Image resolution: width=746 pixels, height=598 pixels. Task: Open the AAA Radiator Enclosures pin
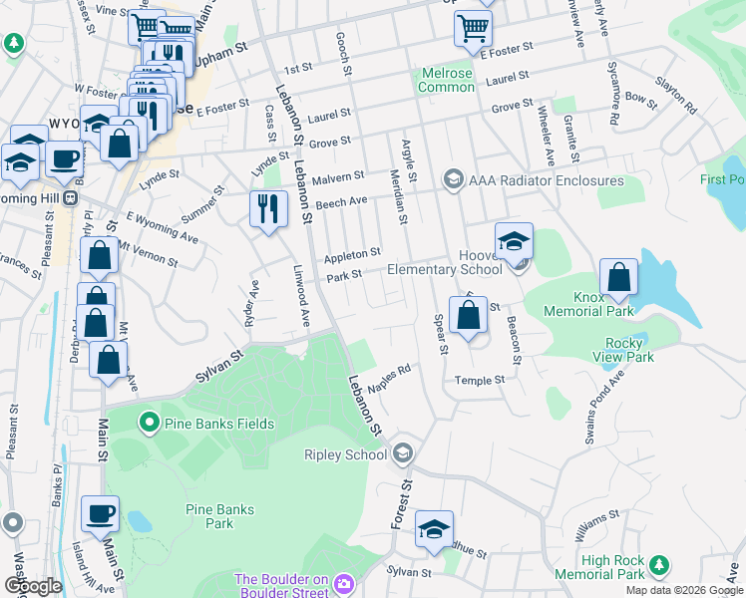(x=454, y=179)
